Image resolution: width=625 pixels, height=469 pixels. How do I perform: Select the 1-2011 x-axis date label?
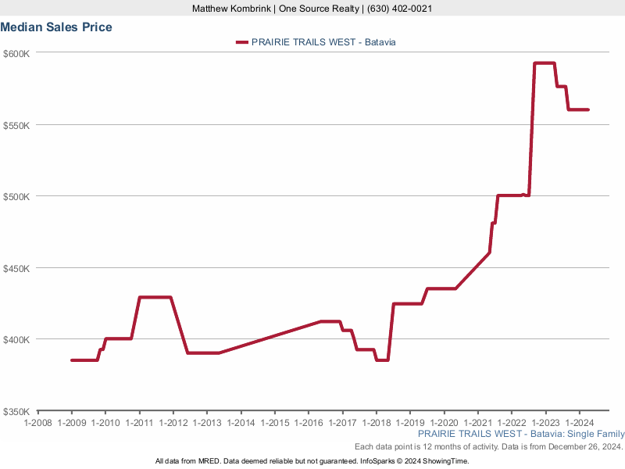coord(139,423)
